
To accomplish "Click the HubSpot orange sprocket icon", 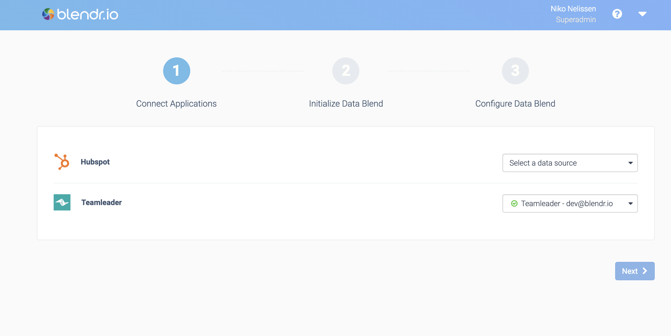I will (x=62, y=162).
